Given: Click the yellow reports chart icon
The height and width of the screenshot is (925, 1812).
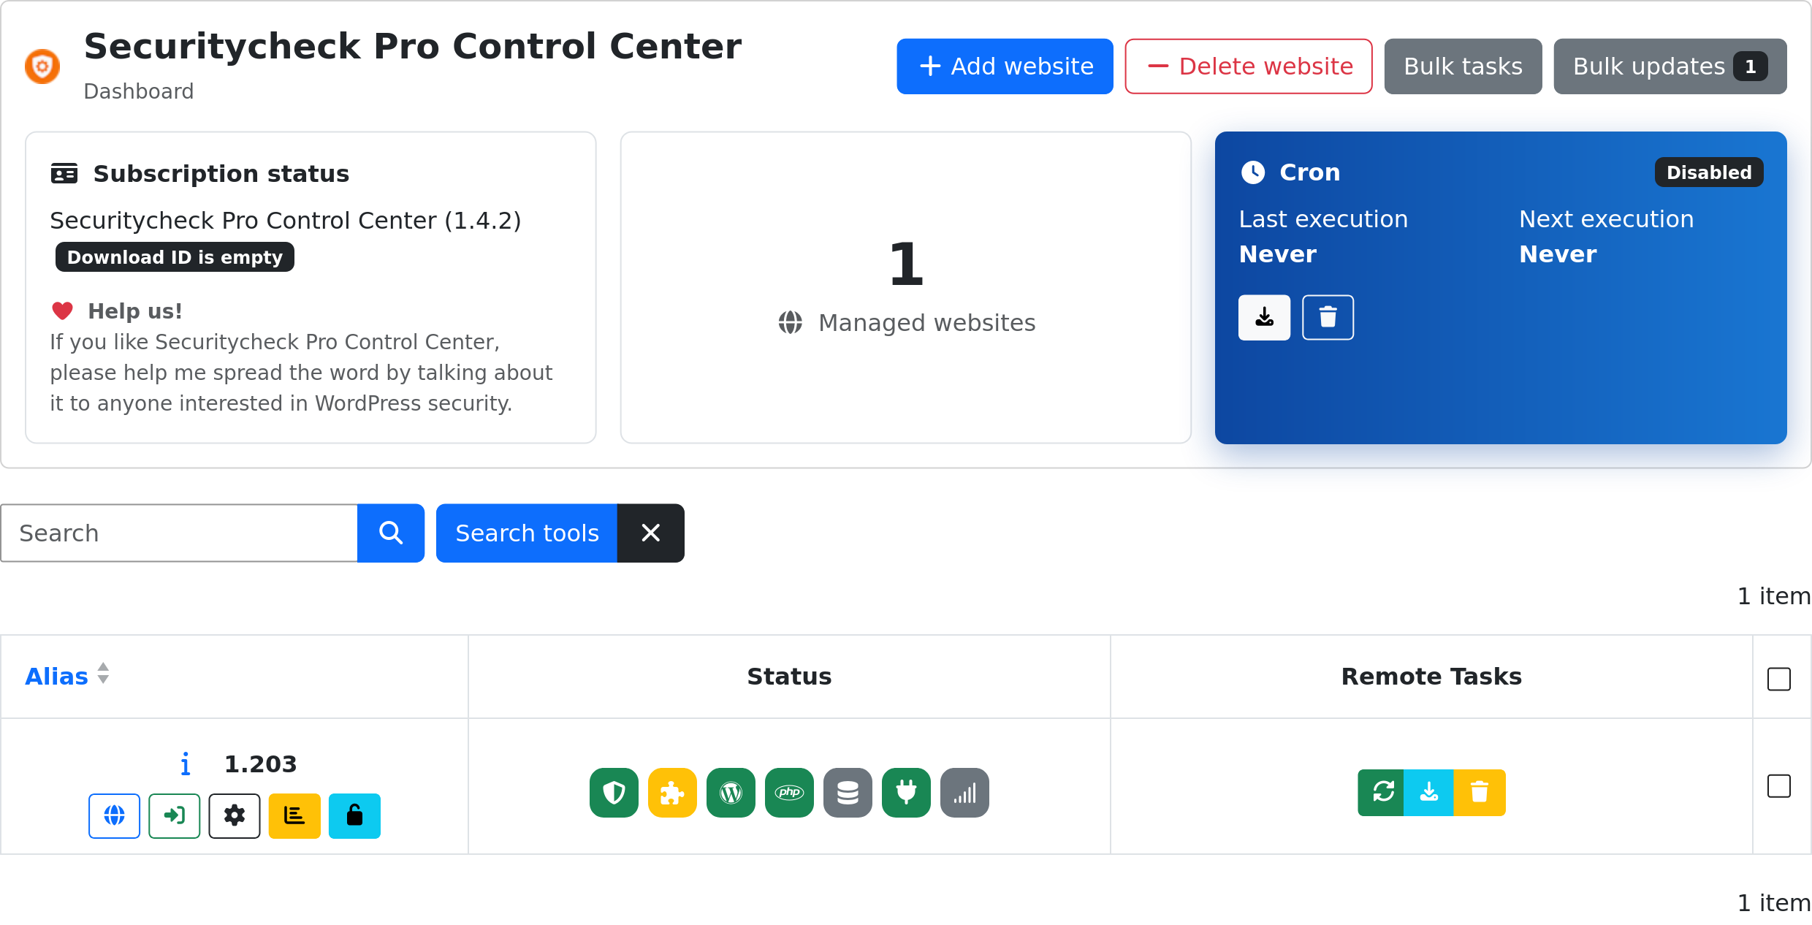Looking at the screenshot, I should [294, 815].
